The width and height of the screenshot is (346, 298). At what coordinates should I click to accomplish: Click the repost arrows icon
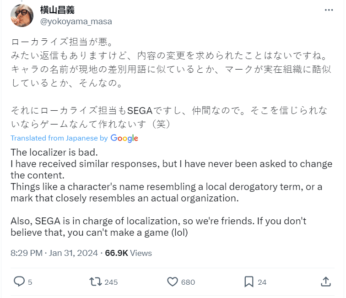tap(96, 282)
